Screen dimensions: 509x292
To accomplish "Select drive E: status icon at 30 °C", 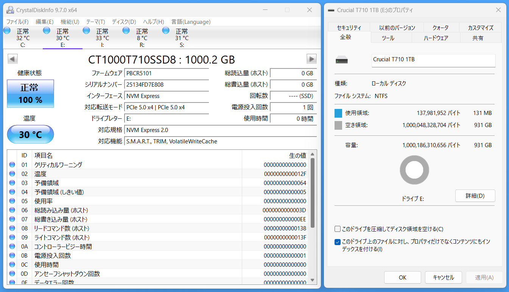I will 47,31.
